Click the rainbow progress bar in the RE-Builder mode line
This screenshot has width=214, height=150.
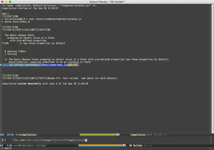pyautogui.click(x=100, y=146)
